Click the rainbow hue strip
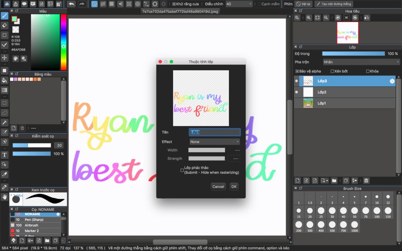The height and width of the screenshot is (251, 402). pyautogui.click(x=64, y=42)
